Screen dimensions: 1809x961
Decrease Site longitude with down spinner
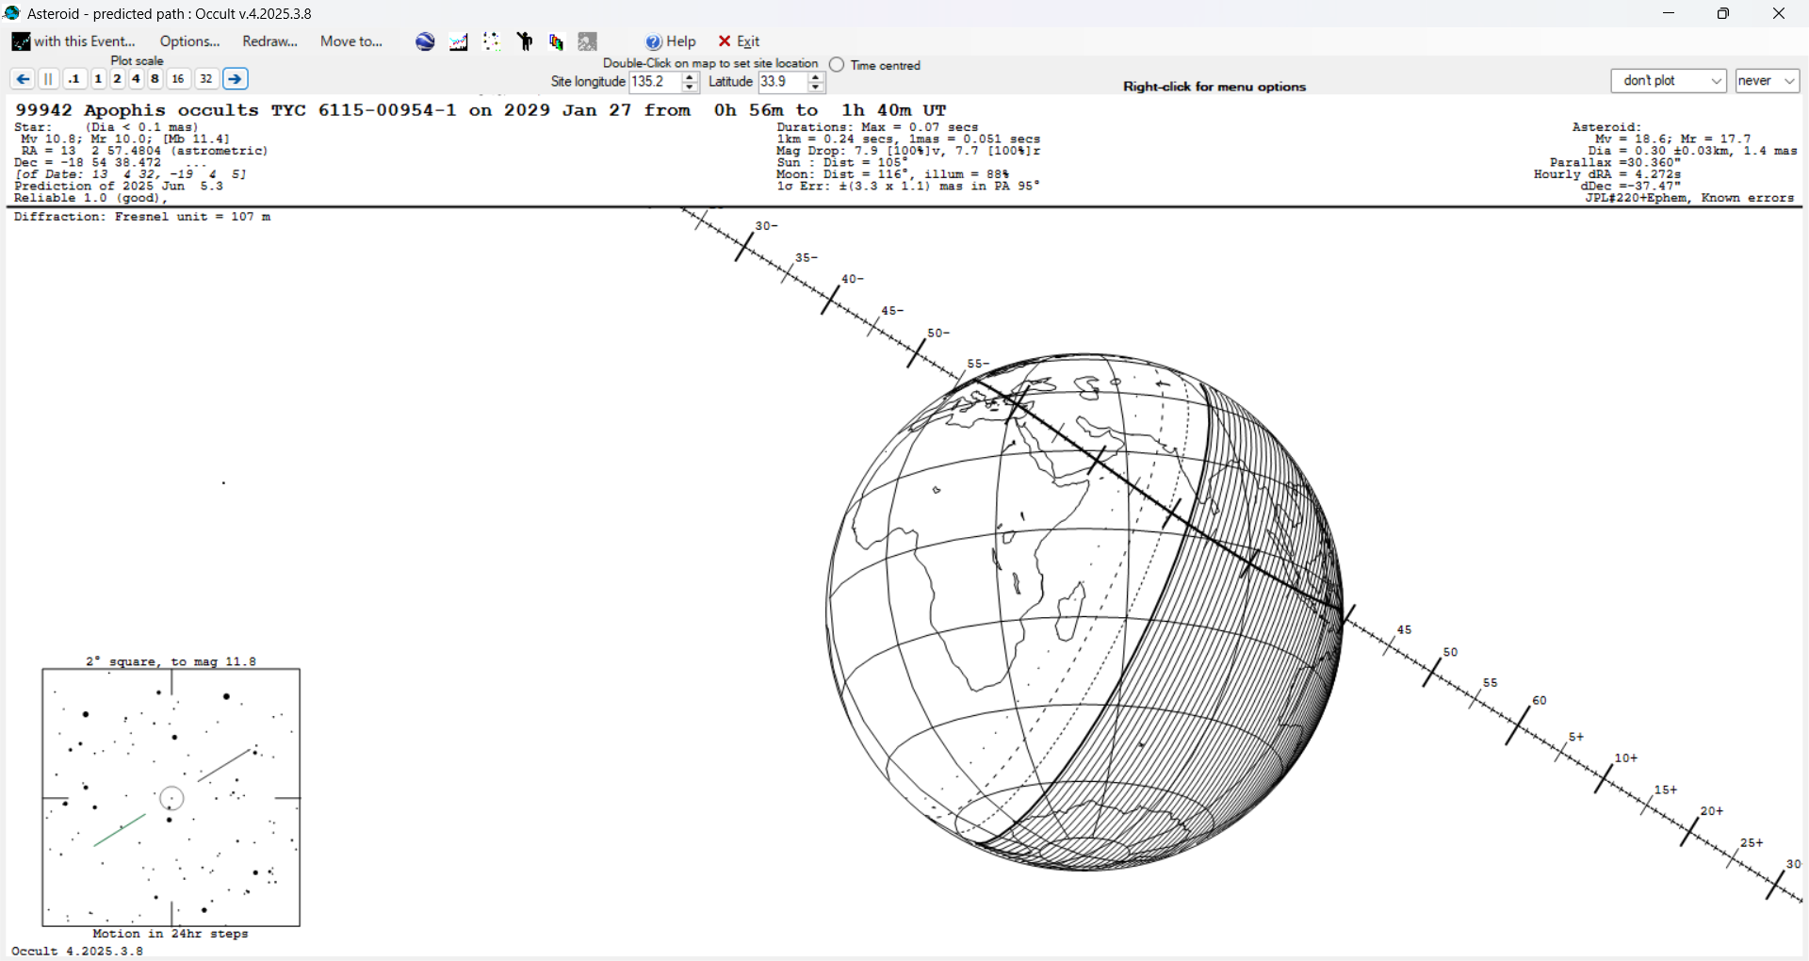[690, 88]
